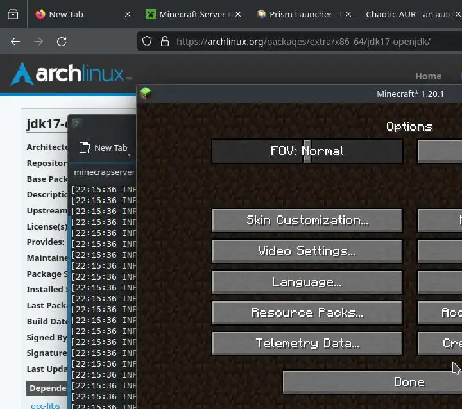
Task: Focus the archlinux.org URL address bar
Action: pos(304,42)
